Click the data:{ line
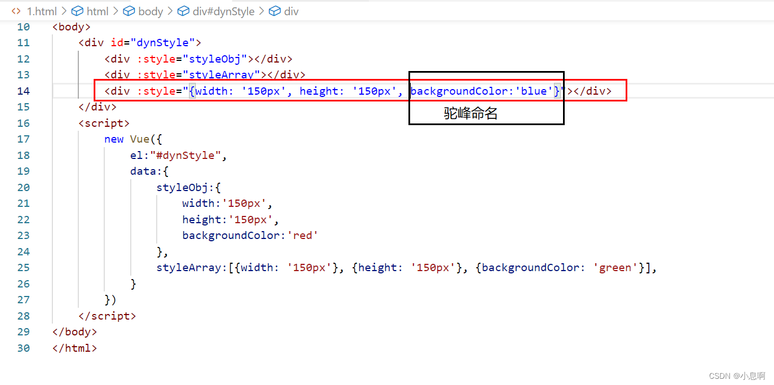 [x=149, y=171]
